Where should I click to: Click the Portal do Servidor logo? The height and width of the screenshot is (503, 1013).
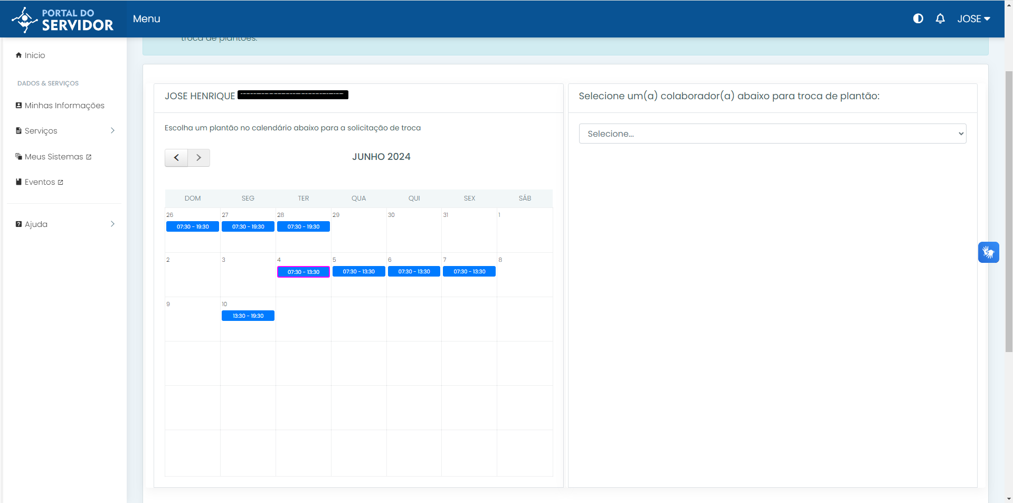click(62, 20)
